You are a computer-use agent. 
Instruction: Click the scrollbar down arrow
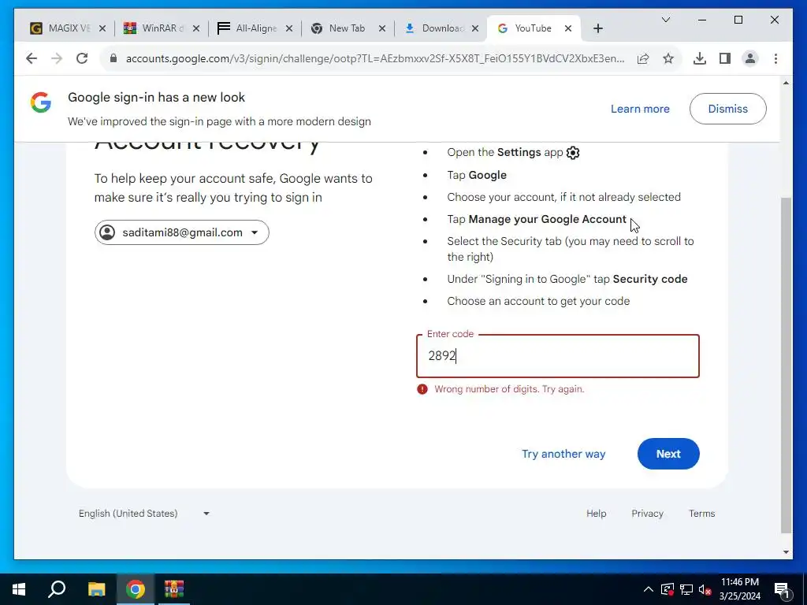pyautogui.click(x=786, y=552)
